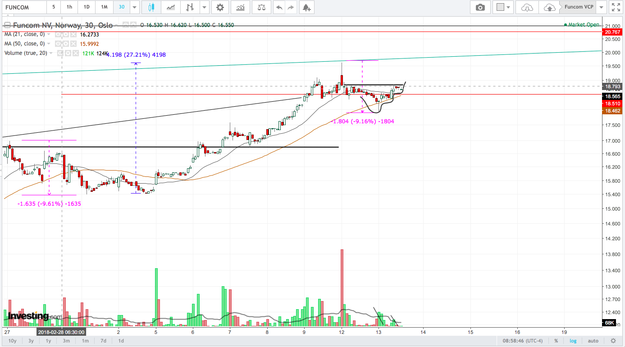
Task: Open MA 50 indicator settings
Action: pyautogui.click(x=65, y=44)
